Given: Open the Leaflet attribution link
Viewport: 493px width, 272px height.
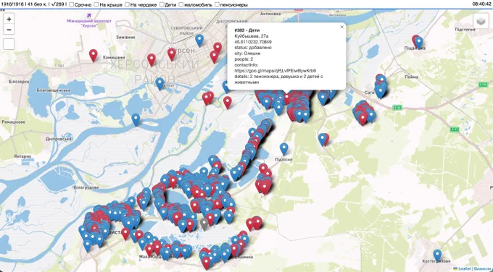Looking at the screenshot, I should click(x=464, y=269).
